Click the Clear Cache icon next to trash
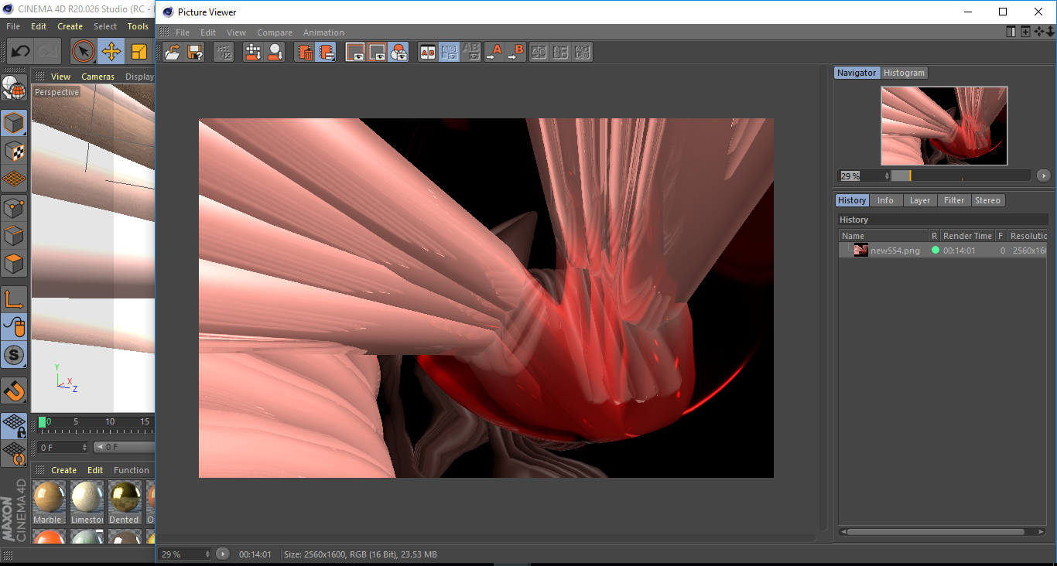Screen dimensions: 1057x566 pos(327,53)
